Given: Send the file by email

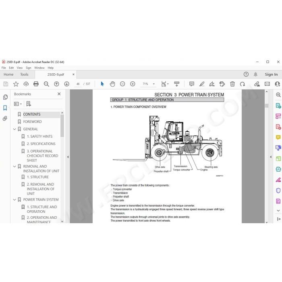Looking at the screenshot, I should click(267, 84).
